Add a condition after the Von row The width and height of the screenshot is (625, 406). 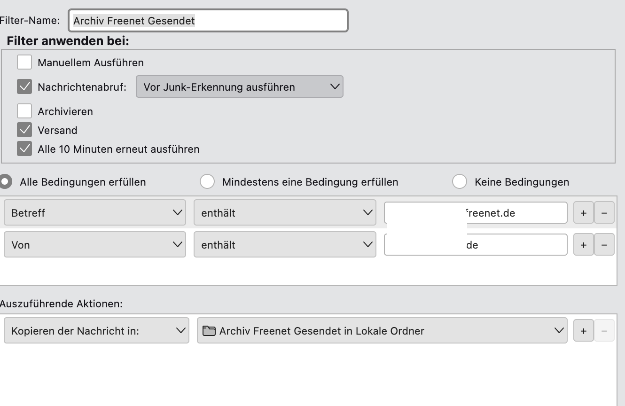pyautogui.click(x=583, y=245)
